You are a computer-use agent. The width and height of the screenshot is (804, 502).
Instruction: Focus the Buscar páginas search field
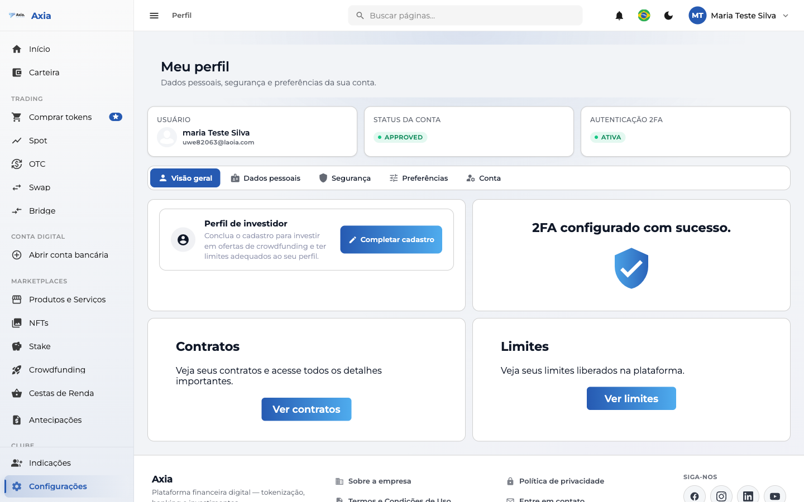click(465, 16)
